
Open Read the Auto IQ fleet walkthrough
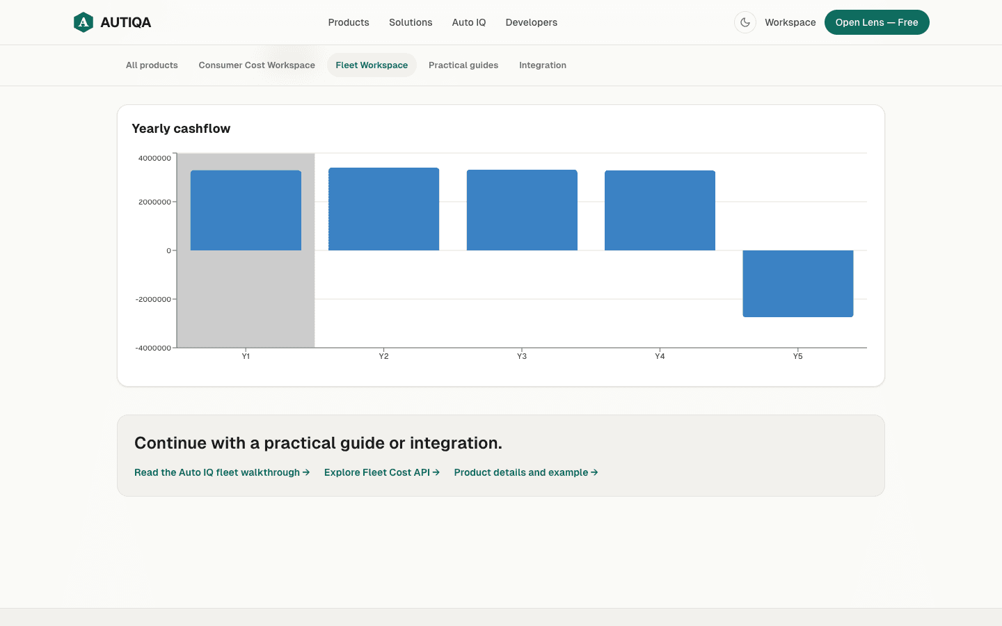222,472
